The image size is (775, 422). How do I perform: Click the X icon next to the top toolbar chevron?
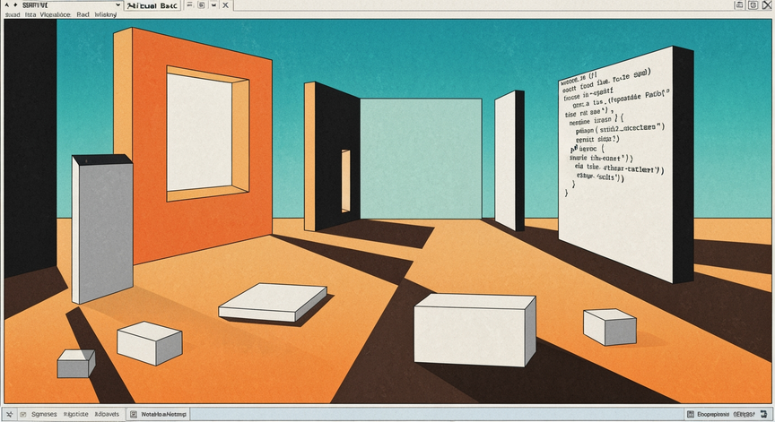click(225, 5)
